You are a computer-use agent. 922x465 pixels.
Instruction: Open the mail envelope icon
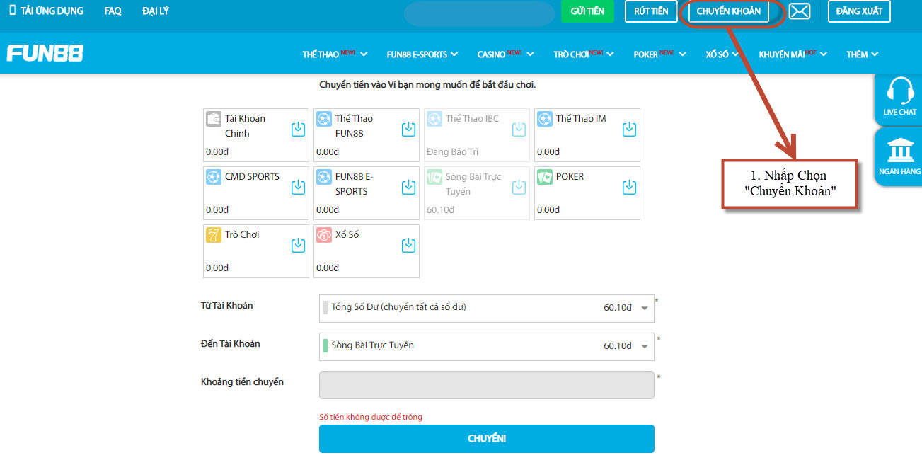tap(800, 11)
